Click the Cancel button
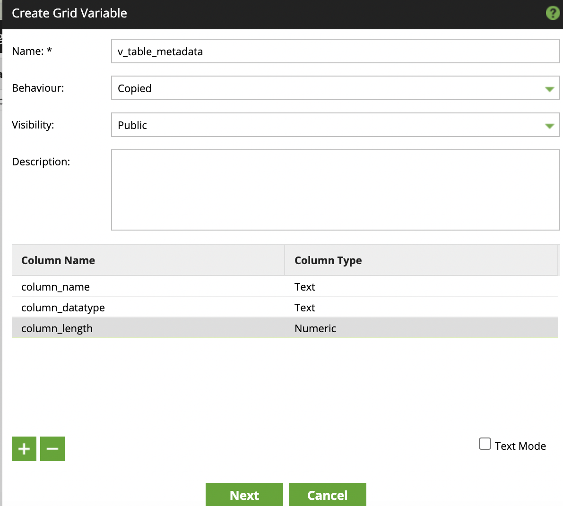The image size is (563, 506). click(x=328, y=495)
